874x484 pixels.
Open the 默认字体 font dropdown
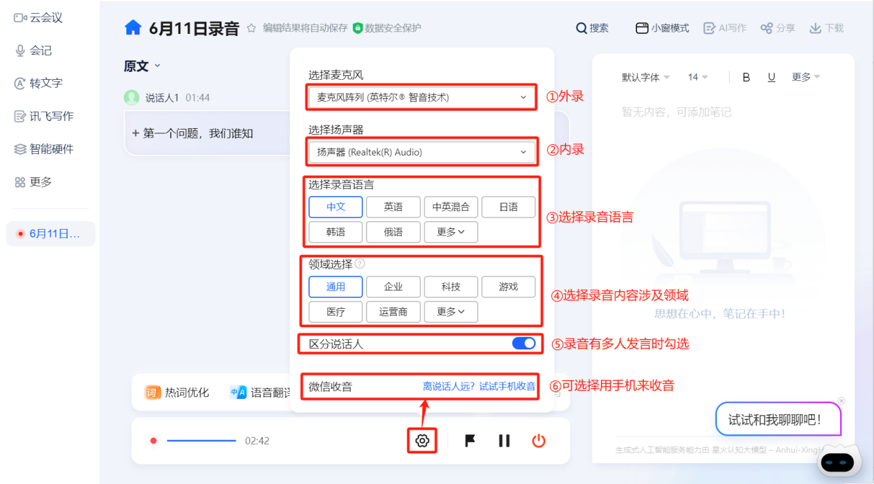tap(646, 77)
